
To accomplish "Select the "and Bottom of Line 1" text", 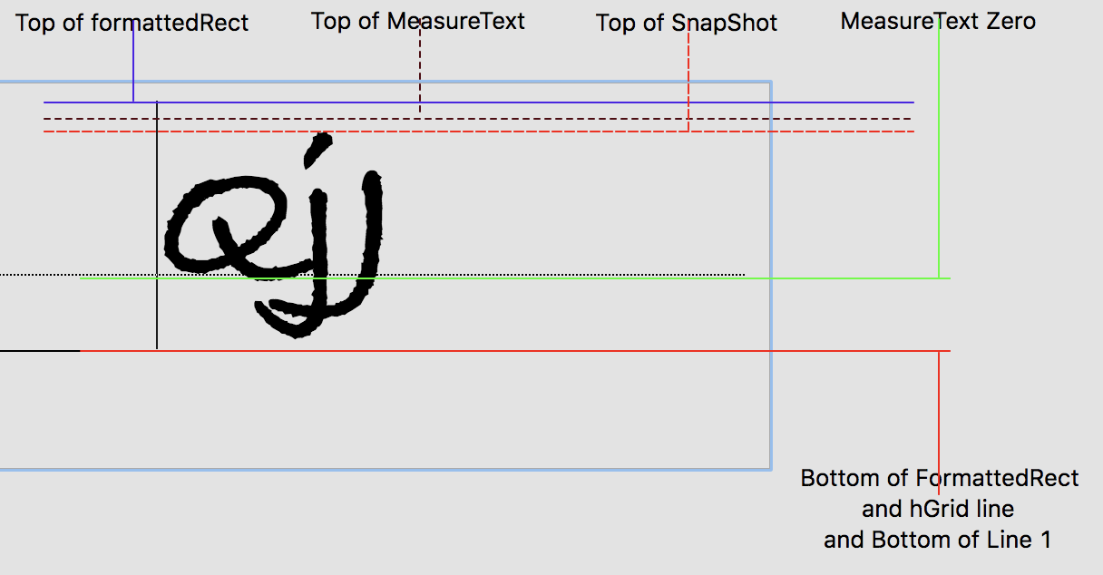I will click(x=937, y=540).
